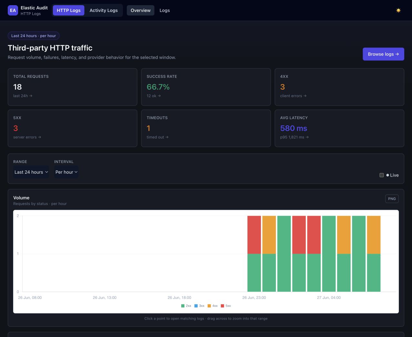Viewport: 412px width, 337px height.
Task: Click the 580 ms average latency value
Action: pyautogui.click(x=294, y=128)
